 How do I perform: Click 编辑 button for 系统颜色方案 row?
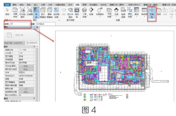(26, 92)
